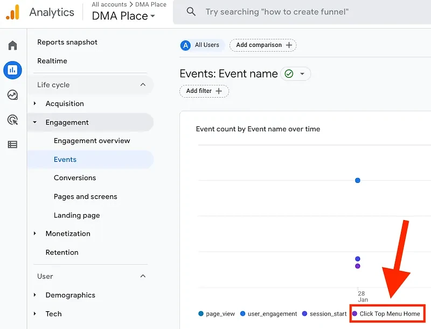Open the Realtime report
Screen dimensions: 431x329
52,61
